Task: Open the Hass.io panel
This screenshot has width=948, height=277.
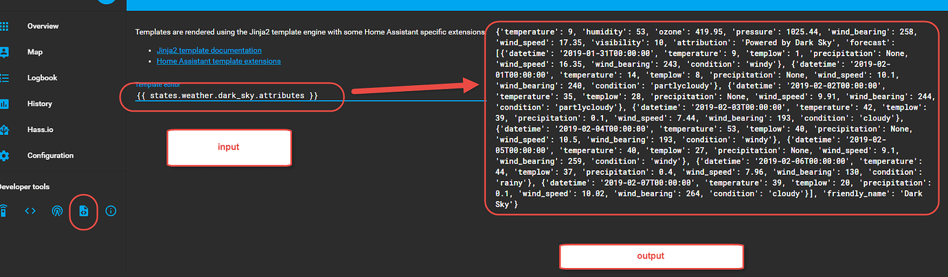Action: pos(41,130)
